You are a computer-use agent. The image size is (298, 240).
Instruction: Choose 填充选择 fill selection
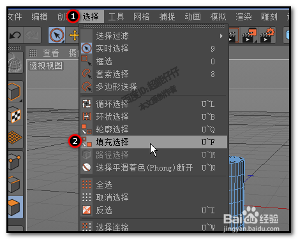point(154,142)
